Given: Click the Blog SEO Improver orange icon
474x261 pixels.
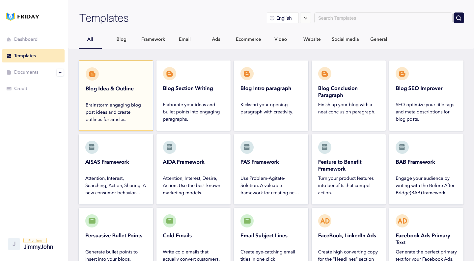Looking at the screenshot, I should [x=402, y=74].
